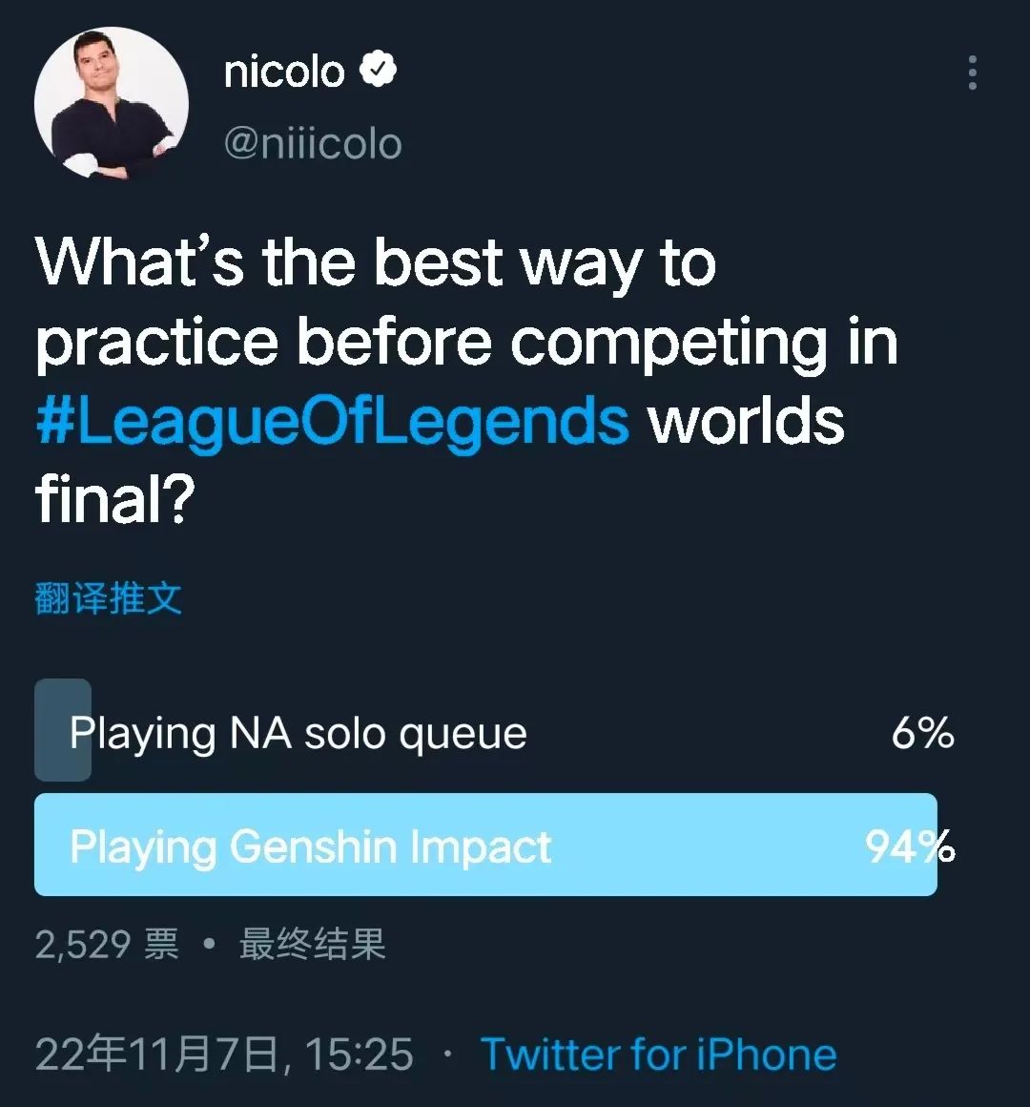Open the three-dot more options menu
This screenshot has height=1107, width=1030.
click(972, 73)
